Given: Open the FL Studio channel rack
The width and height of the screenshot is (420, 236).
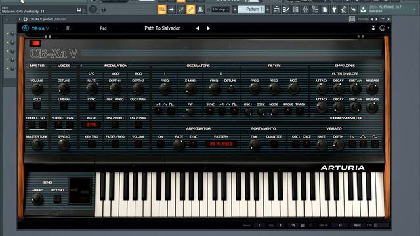Looking at the screenshot, I should (x=295, y=10).
